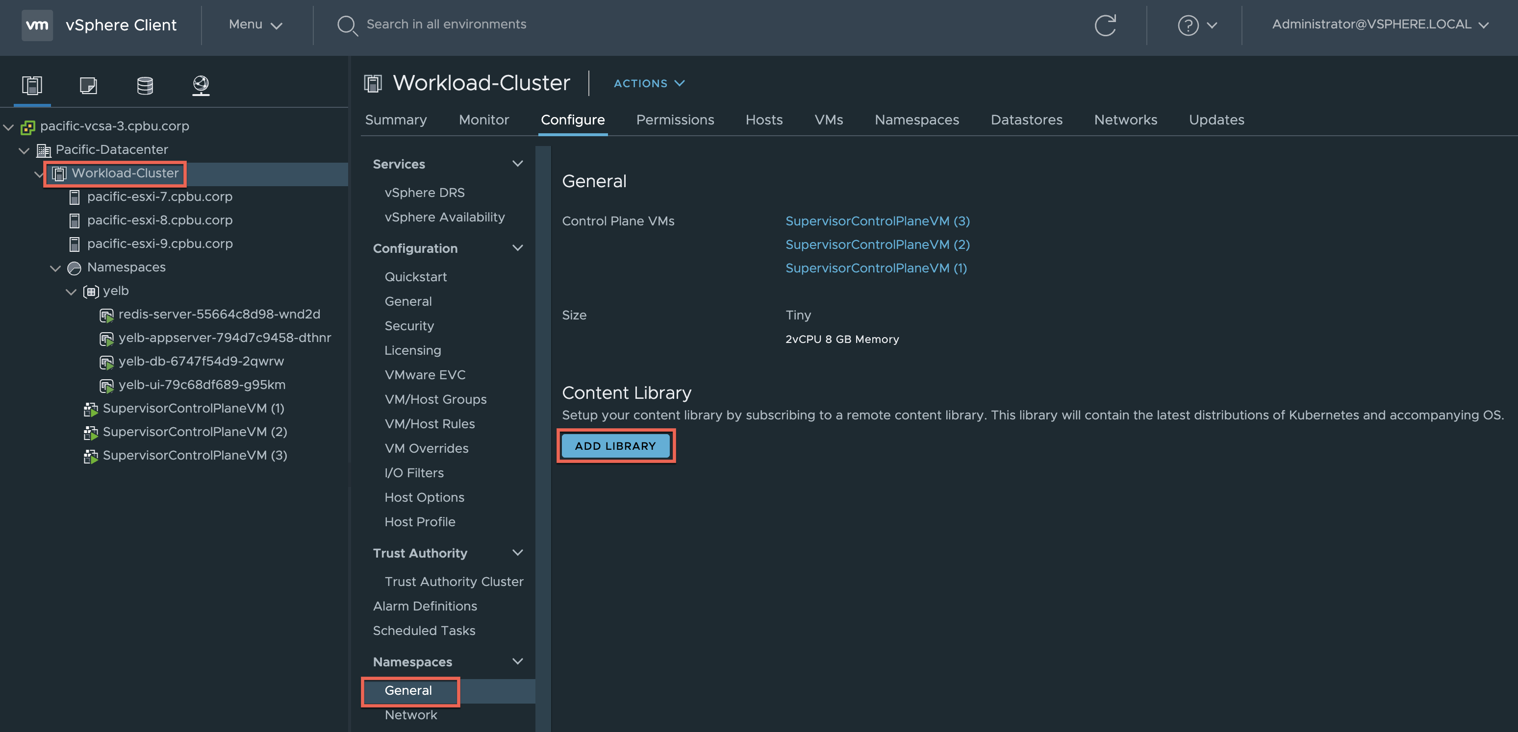The height and width of the screenshot is (732, 1518).
Task: Open the Hosts and Clusters inventory icon
Action: (32, 85)
